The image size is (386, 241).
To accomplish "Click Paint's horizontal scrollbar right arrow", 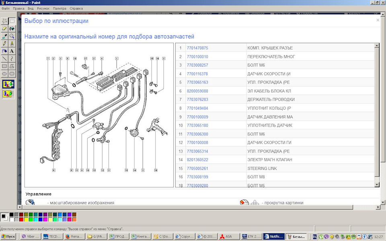I will (378, 207).
